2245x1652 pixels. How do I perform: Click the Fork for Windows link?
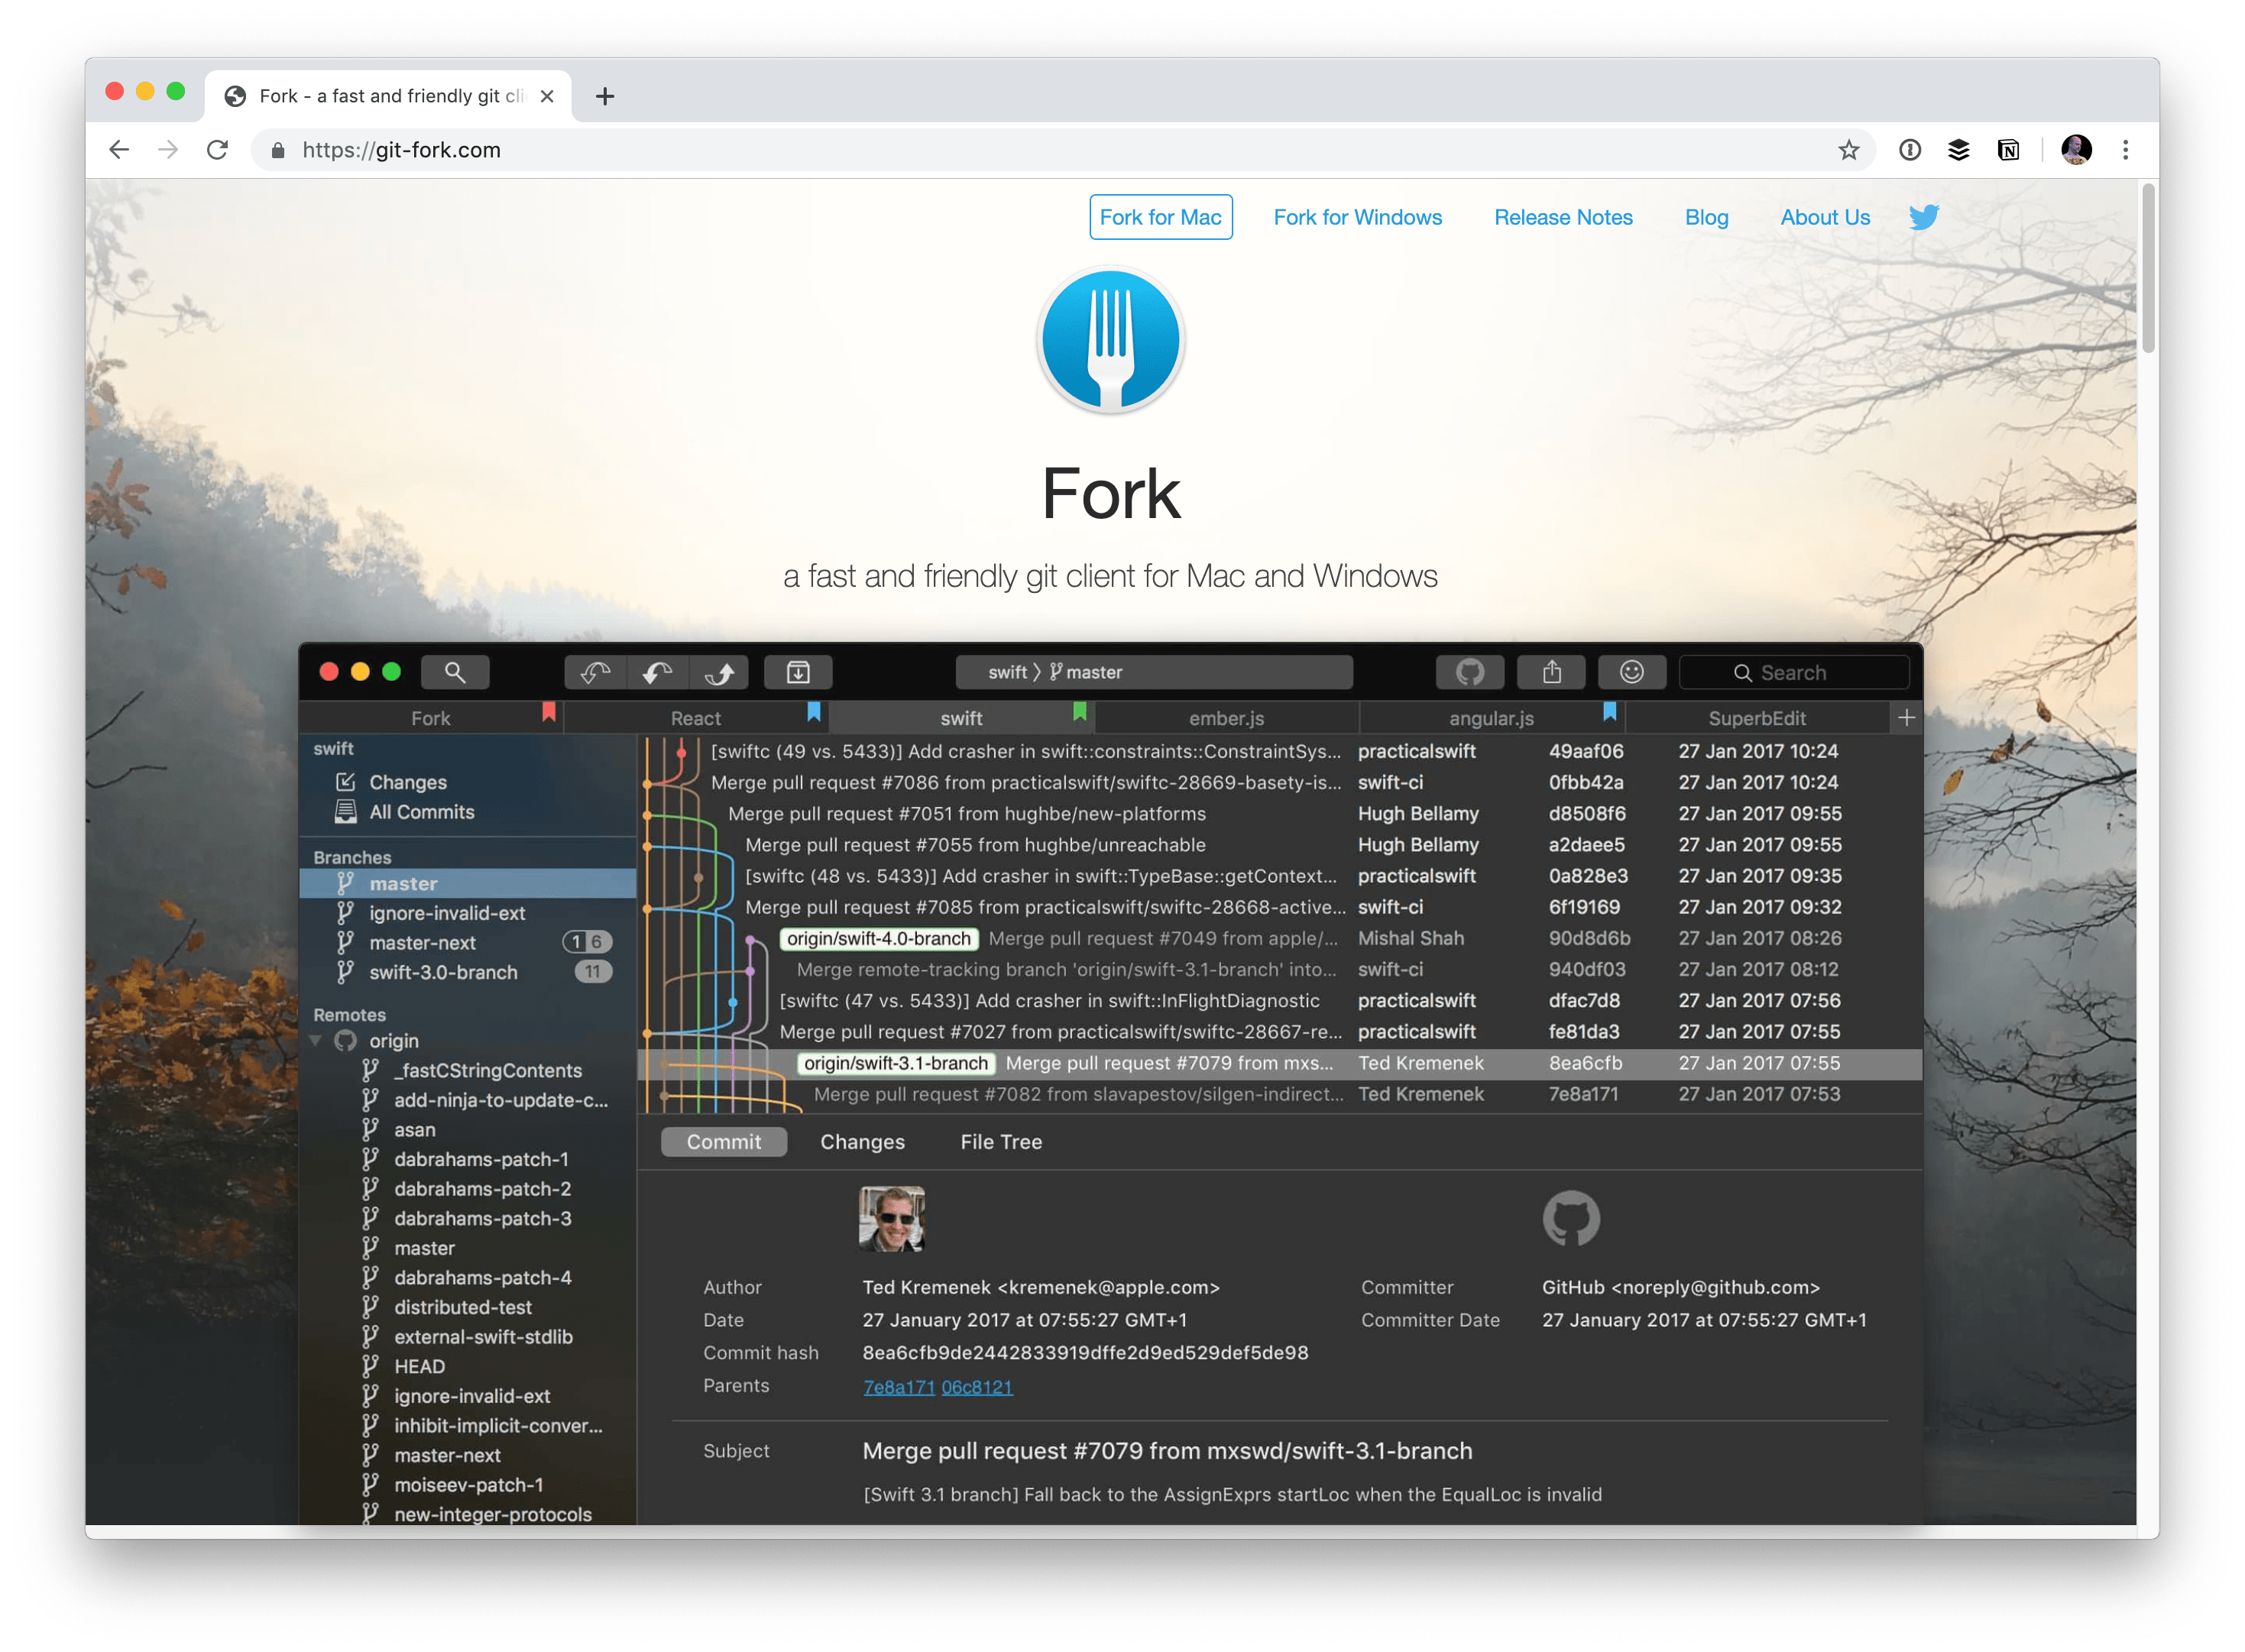point(1357,217)
